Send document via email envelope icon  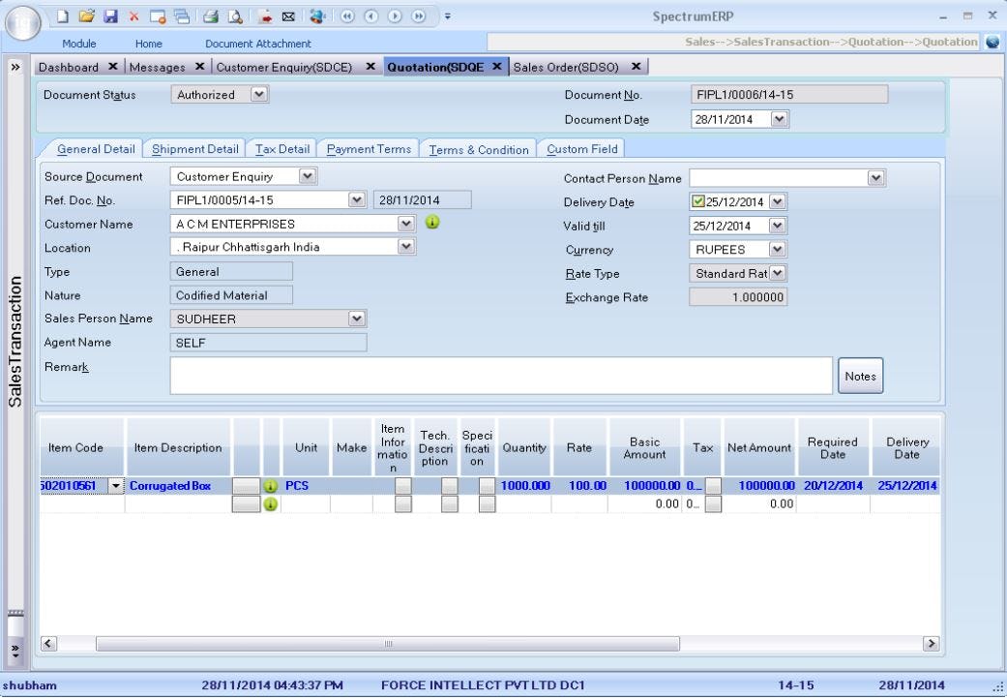coord(288,15)
